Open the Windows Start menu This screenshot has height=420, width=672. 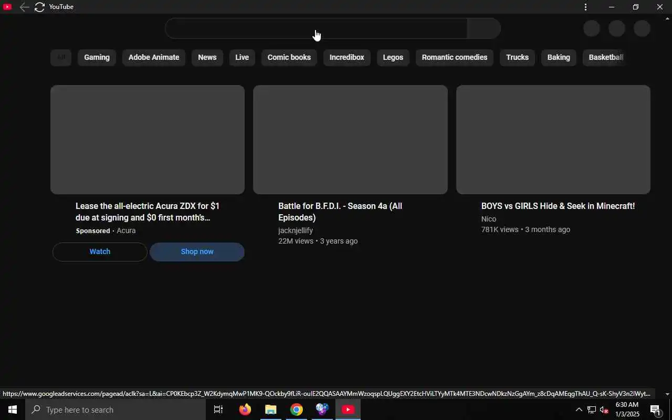13,409
